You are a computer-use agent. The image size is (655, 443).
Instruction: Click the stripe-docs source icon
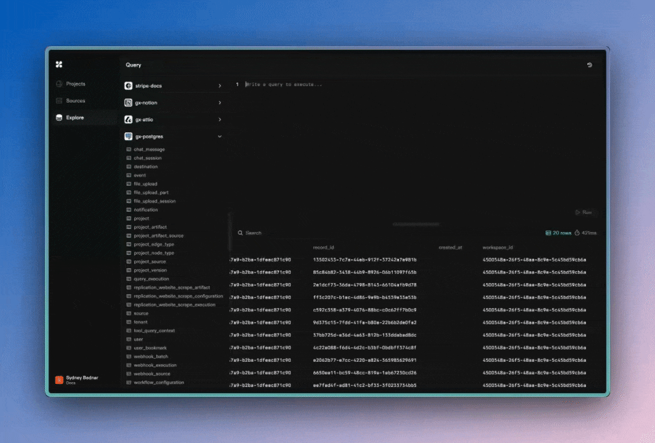tap(128, 86)
